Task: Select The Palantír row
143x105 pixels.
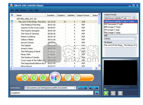Action: click(54, 45)
